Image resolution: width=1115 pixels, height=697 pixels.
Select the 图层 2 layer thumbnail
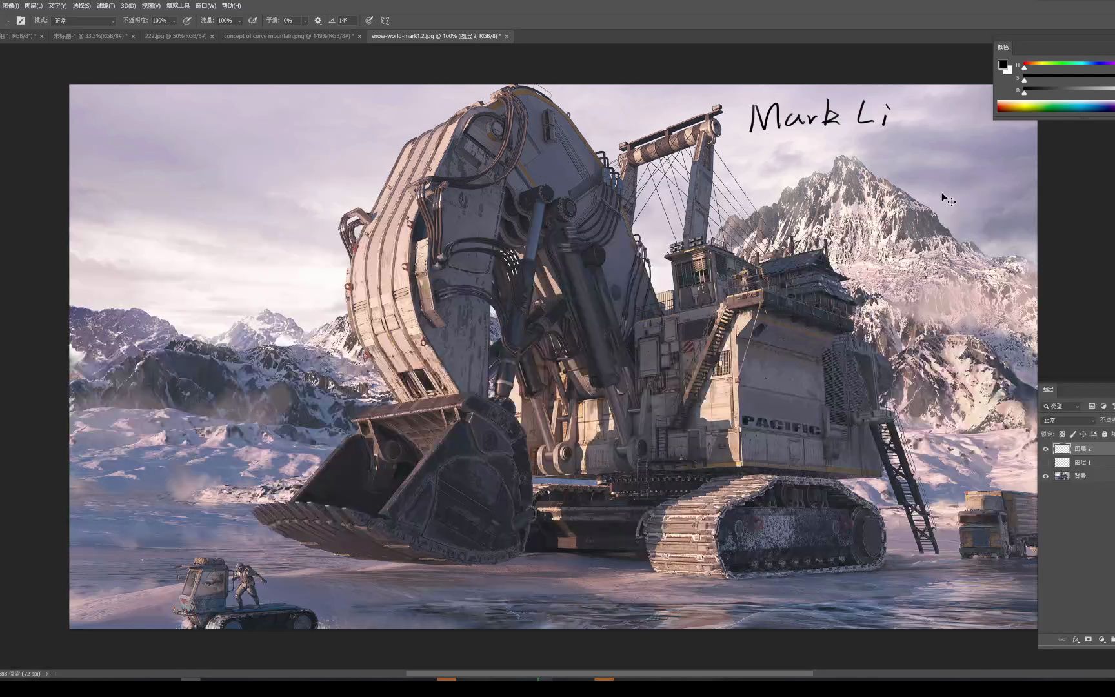point(1062,449)
